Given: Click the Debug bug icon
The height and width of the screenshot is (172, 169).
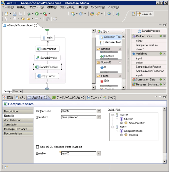Looking at the screenshot, I should coord(29,14).
